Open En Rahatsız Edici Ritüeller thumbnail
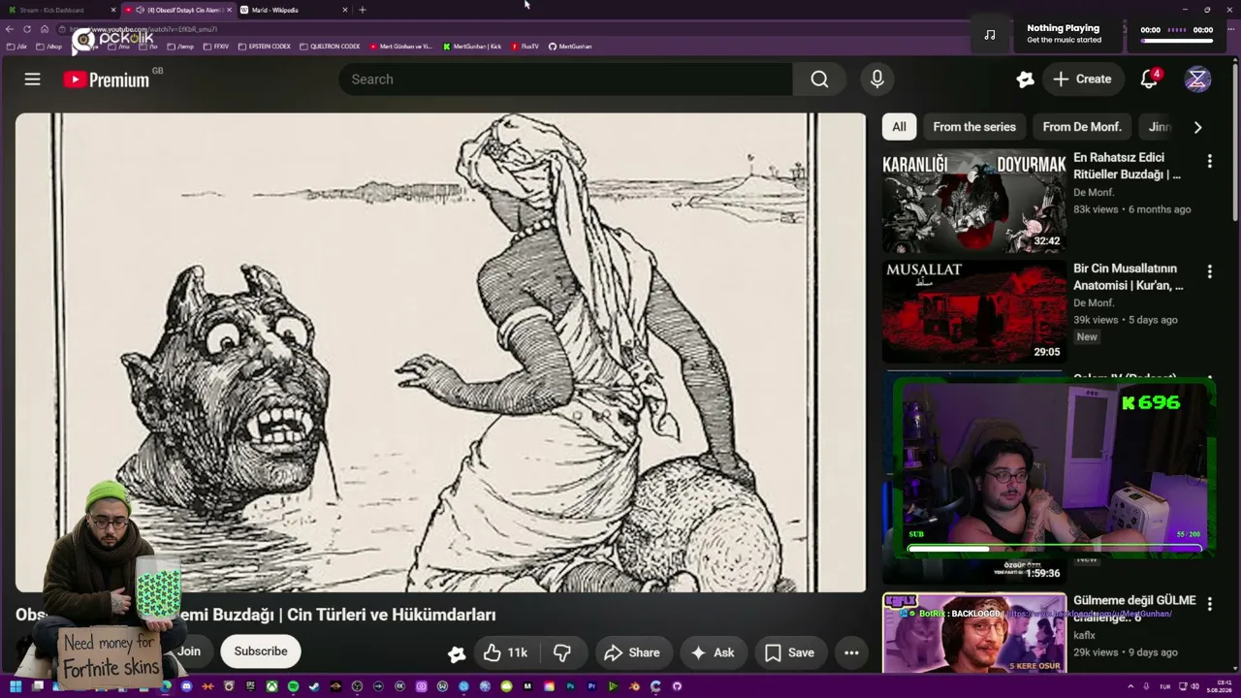1241x698 pixels. (974, 201)
